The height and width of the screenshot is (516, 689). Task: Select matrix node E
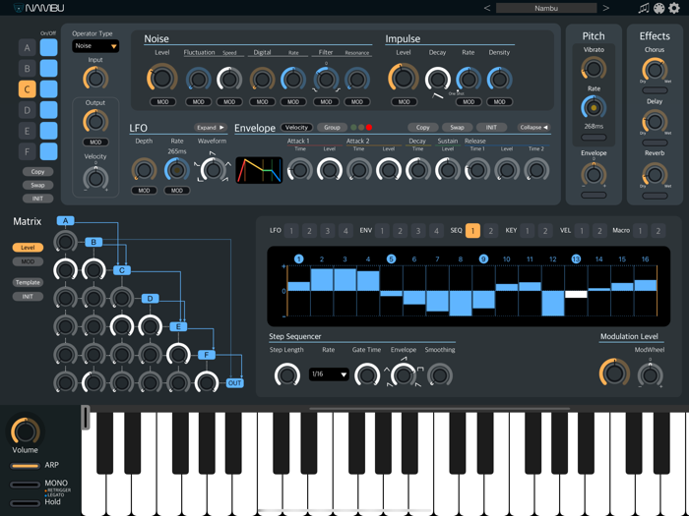(178, 326)
